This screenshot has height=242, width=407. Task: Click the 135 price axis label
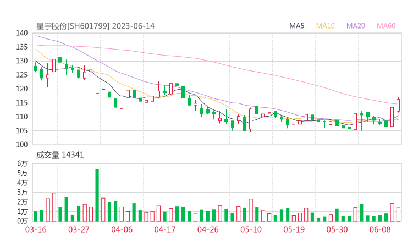click(21, 47)
